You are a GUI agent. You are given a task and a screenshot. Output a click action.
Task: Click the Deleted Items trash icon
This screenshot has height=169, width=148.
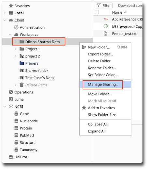click(x=22, y=85)
